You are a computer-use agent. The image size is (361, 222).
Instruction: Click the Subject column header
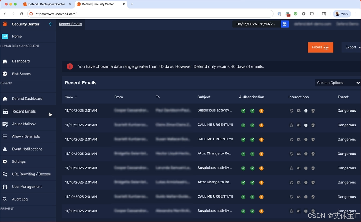tap(204, 97)
